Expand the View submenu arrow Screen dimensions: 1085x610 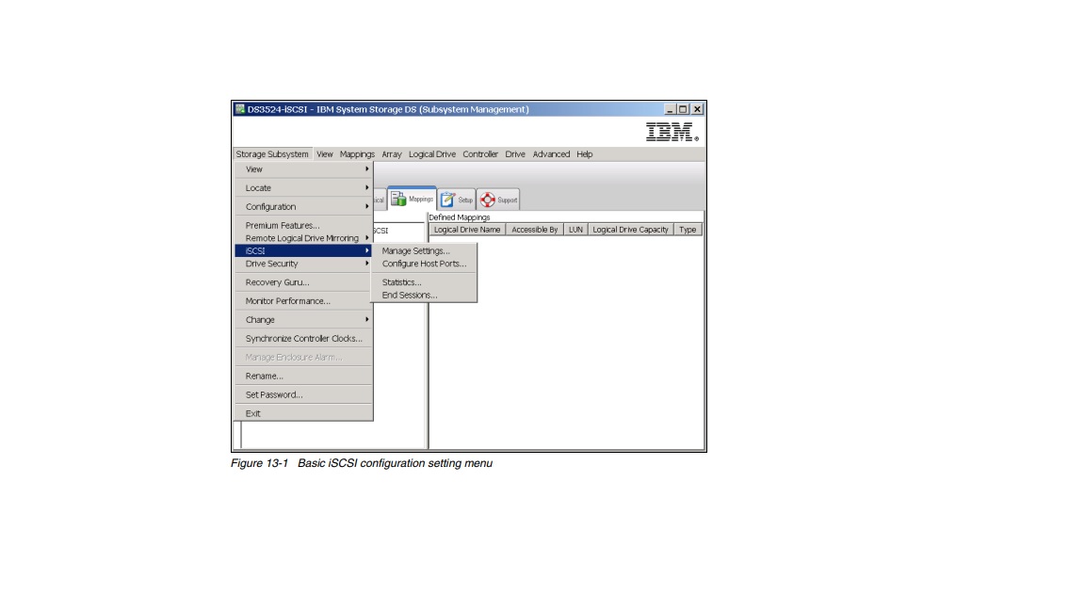(x=366, y=169)
